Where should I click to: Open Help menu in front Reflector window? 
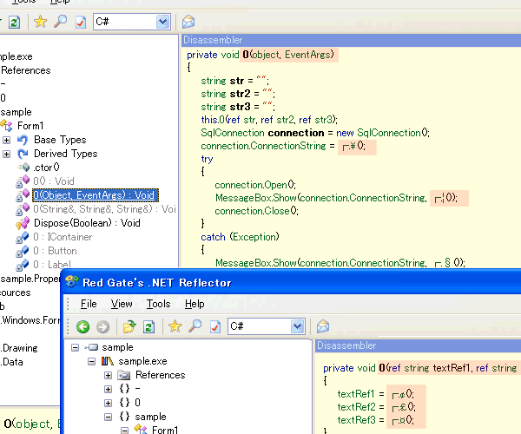(x=195, y=304)
